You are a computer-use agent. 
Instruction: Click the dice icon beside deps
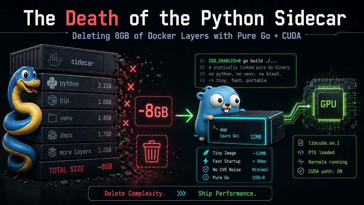point(52,135)
